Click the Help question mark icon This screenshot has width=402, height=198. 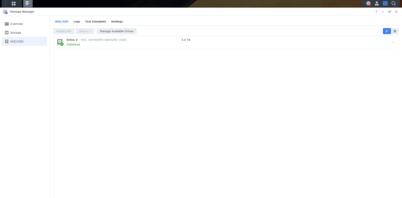point(376,12)
